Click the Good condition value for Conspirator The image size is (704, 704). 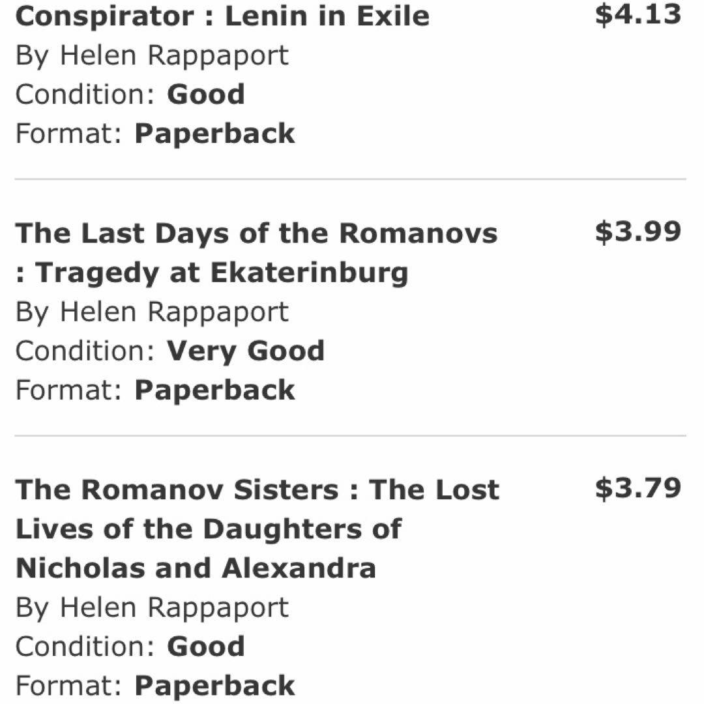[x=206, y=95]
